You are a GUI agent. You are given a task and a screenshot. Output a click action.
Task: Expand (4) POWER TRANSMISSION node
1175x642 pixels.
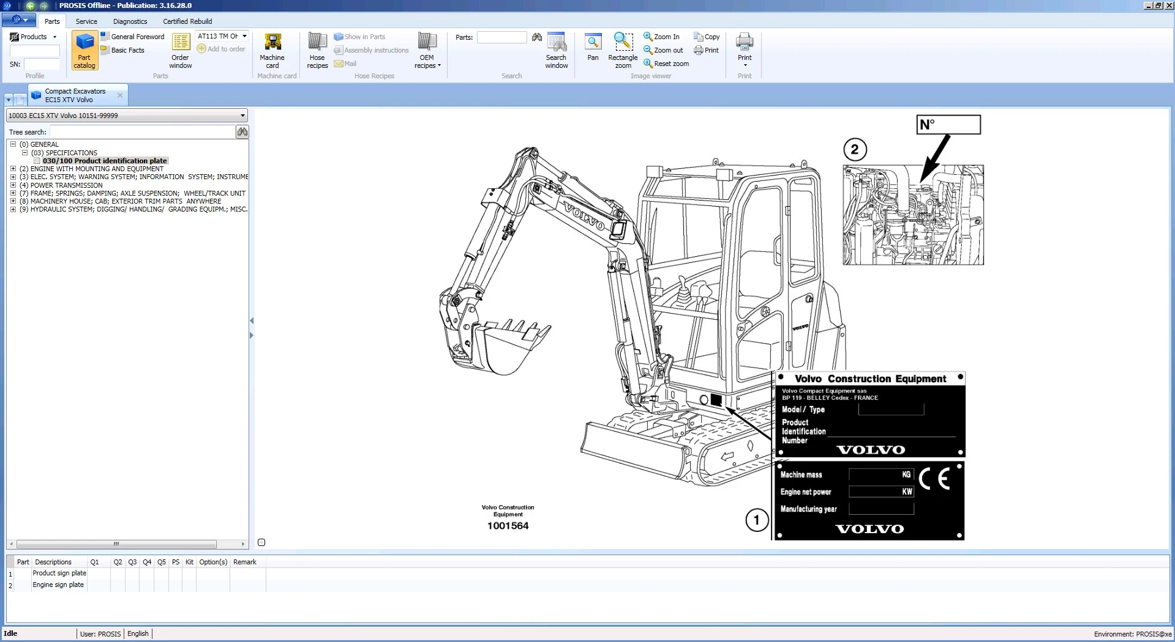click(x=13, y=185)
